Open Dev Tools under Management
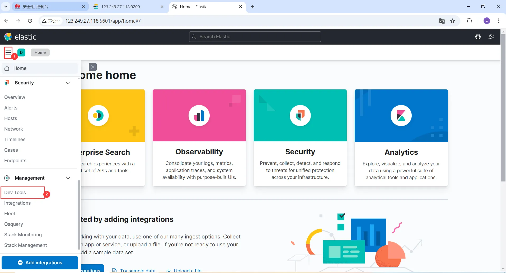 point(15,193)
